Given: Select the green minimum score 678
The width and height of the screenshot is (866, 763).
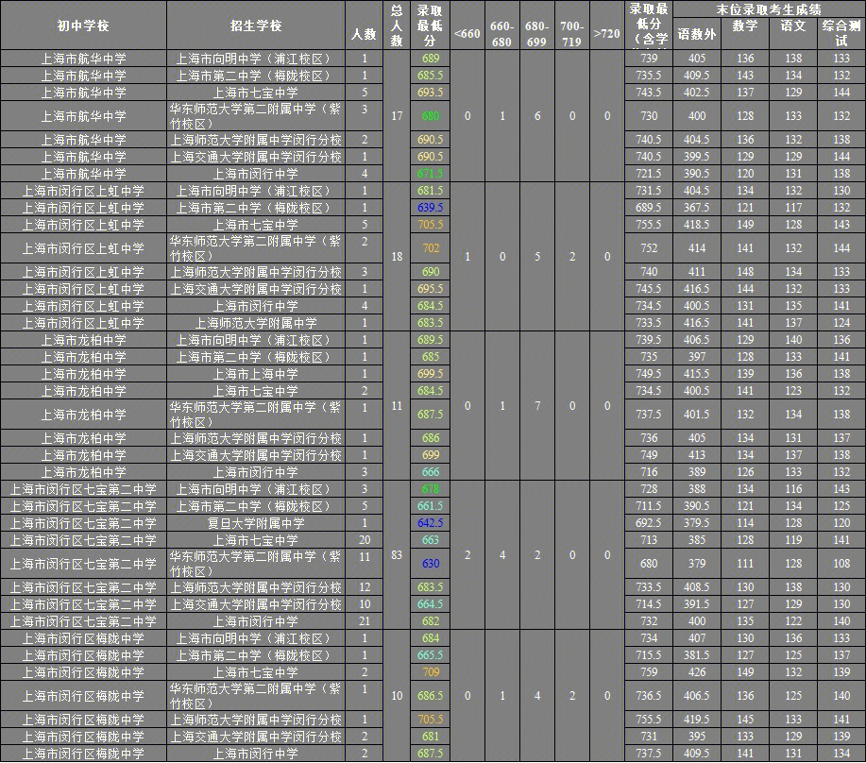Looking at the screenshot, I should [x=431, y=489].
